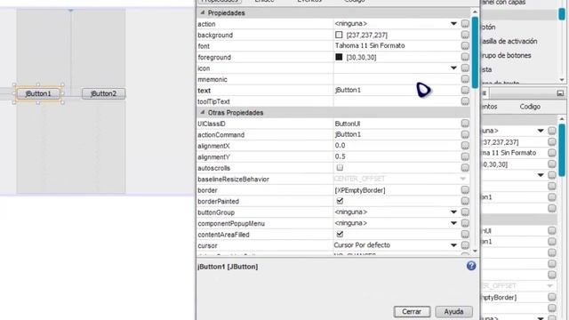Open custom editor button for autoscrolls row

coord(465,168)
